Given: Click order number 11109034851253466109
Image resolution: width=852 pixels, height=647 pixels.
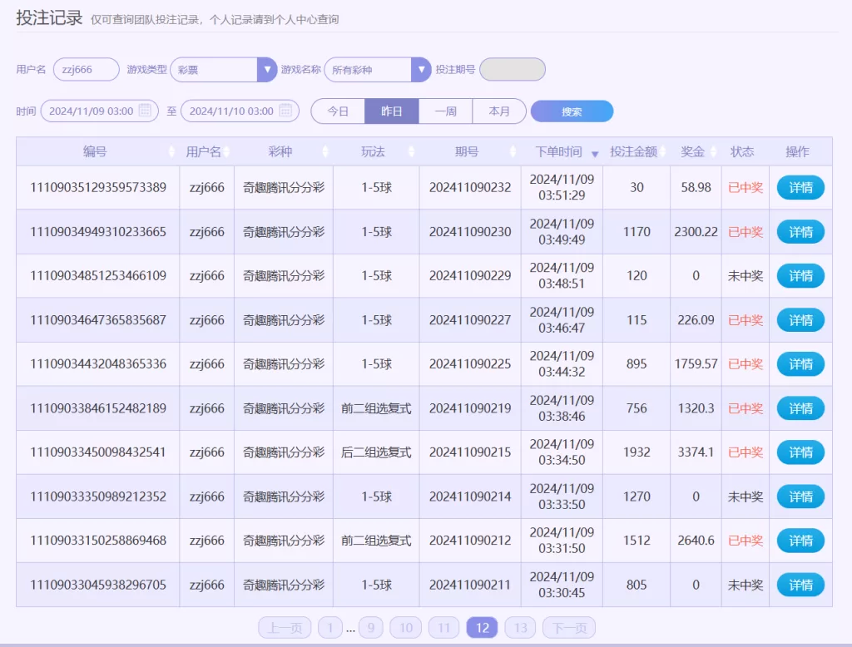Looking at the screenshot, I should 98,276.
